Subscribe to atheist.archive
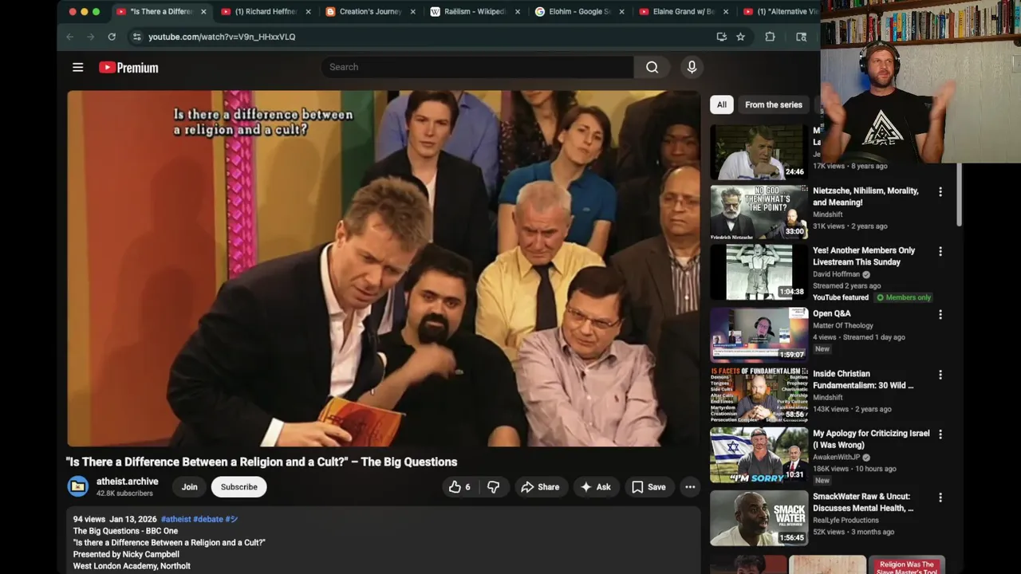The width and height of the screenshot is (1021, 574). click(x=238, y=487)
